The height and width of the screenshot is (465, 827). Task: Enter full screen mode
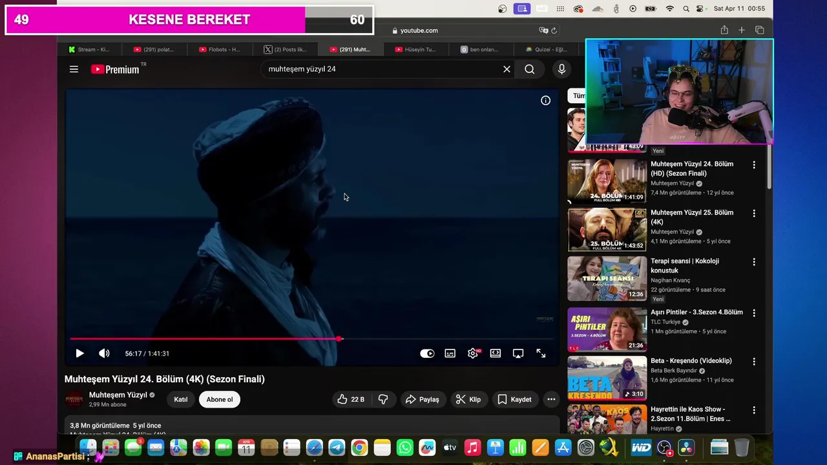click(x=541, y=353)
